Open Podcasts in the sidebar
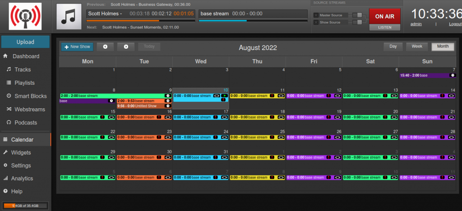 [25, 123]
